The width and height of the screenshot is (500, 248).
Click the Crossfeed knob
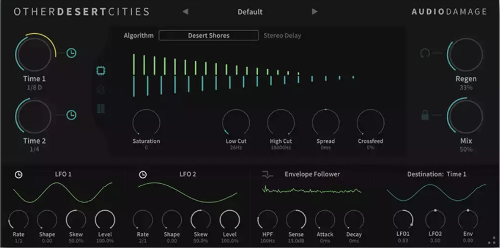point(370,123)
